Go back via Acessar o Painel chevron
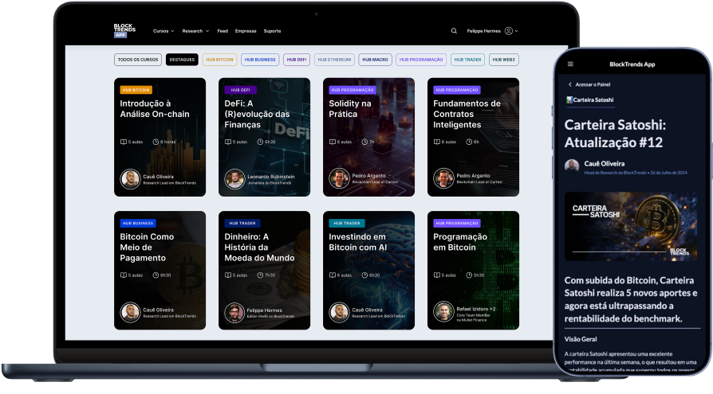This screenshot has height=394, width=713. [569, 84]
